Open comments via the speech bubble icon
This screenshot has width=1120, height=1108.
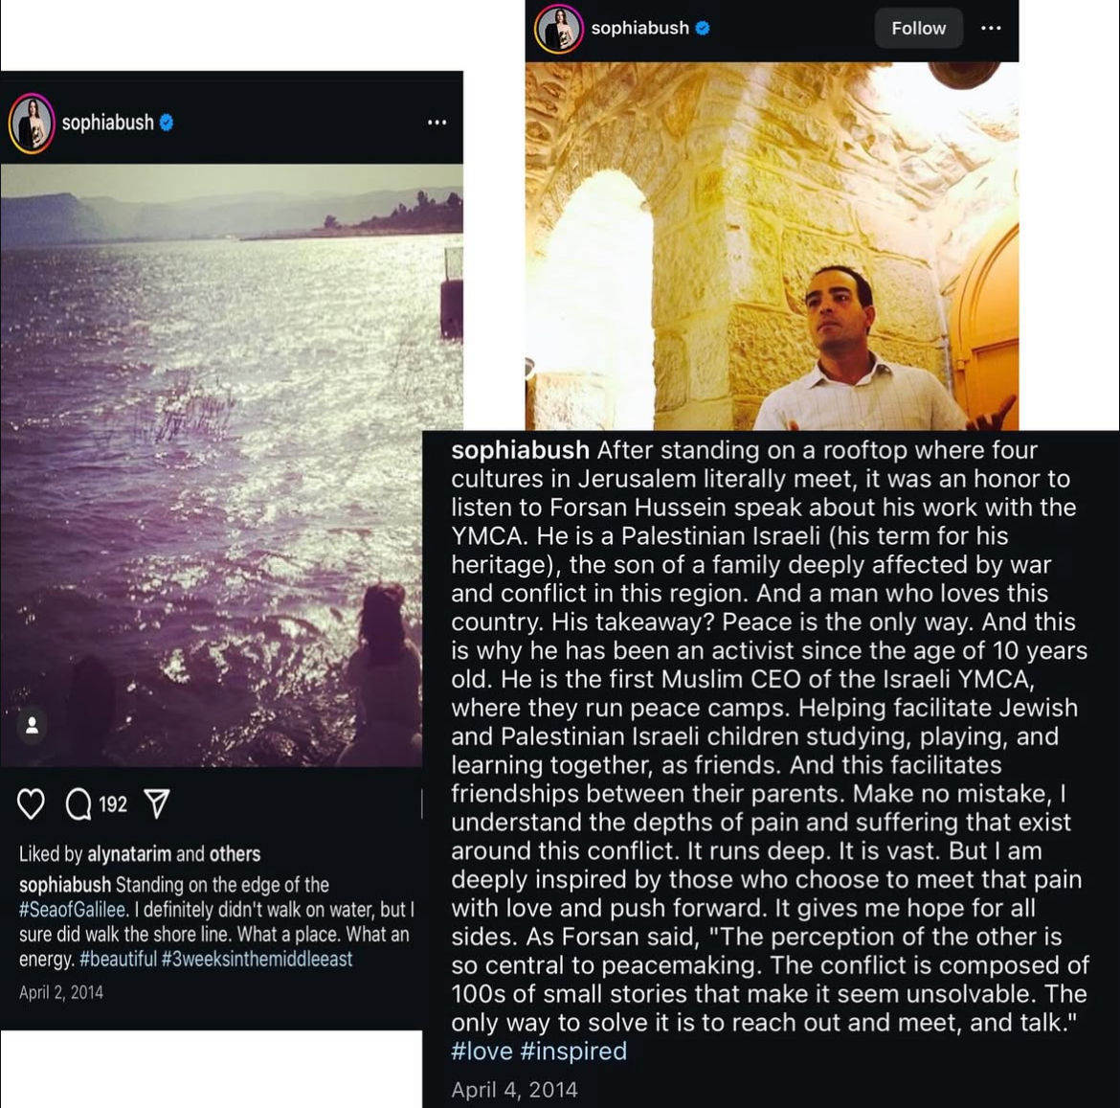pyautogui.click(x=78, y=804)
